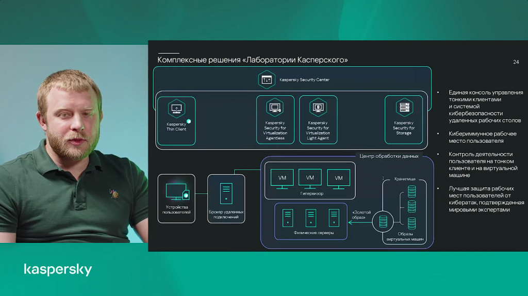Image resolution: width=528 pixels, height=296 pixels.
Task: Click the middle physical server icon
Action: point(311,218)
